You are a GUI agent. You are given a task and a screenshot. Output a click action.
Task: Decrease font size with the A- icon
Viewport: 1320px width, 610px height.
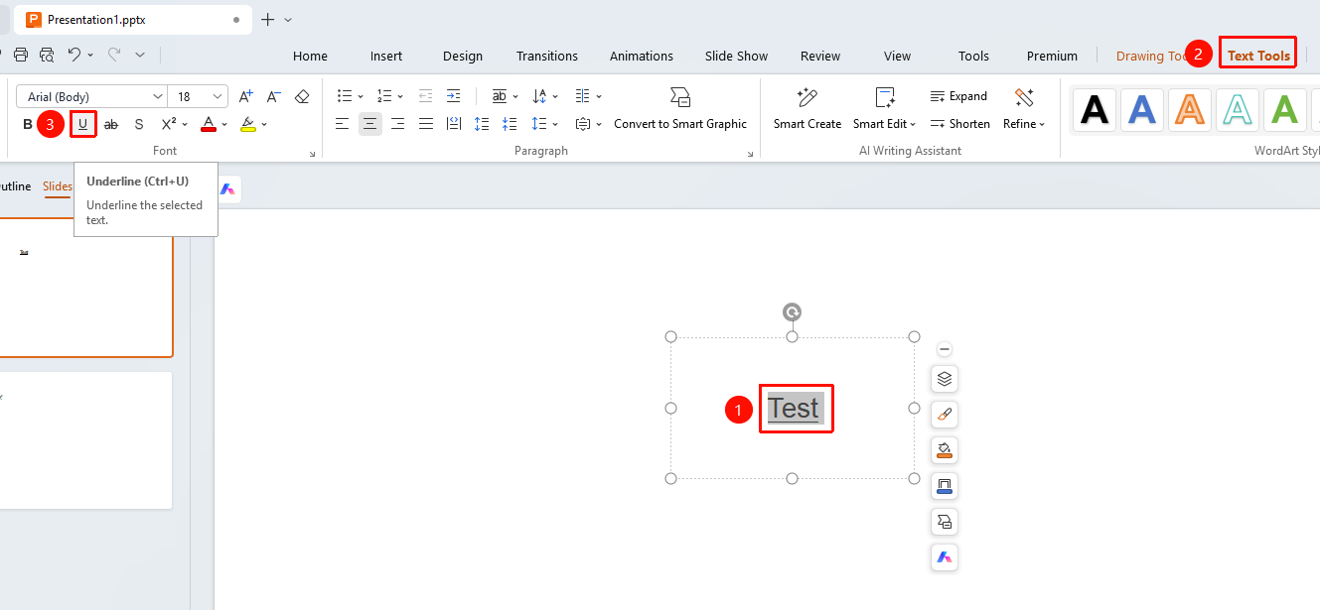point(274,96)
